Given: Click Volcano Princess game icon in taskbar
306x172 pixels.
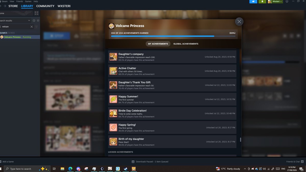Looking at the screenshot, I should click(134, 169).
